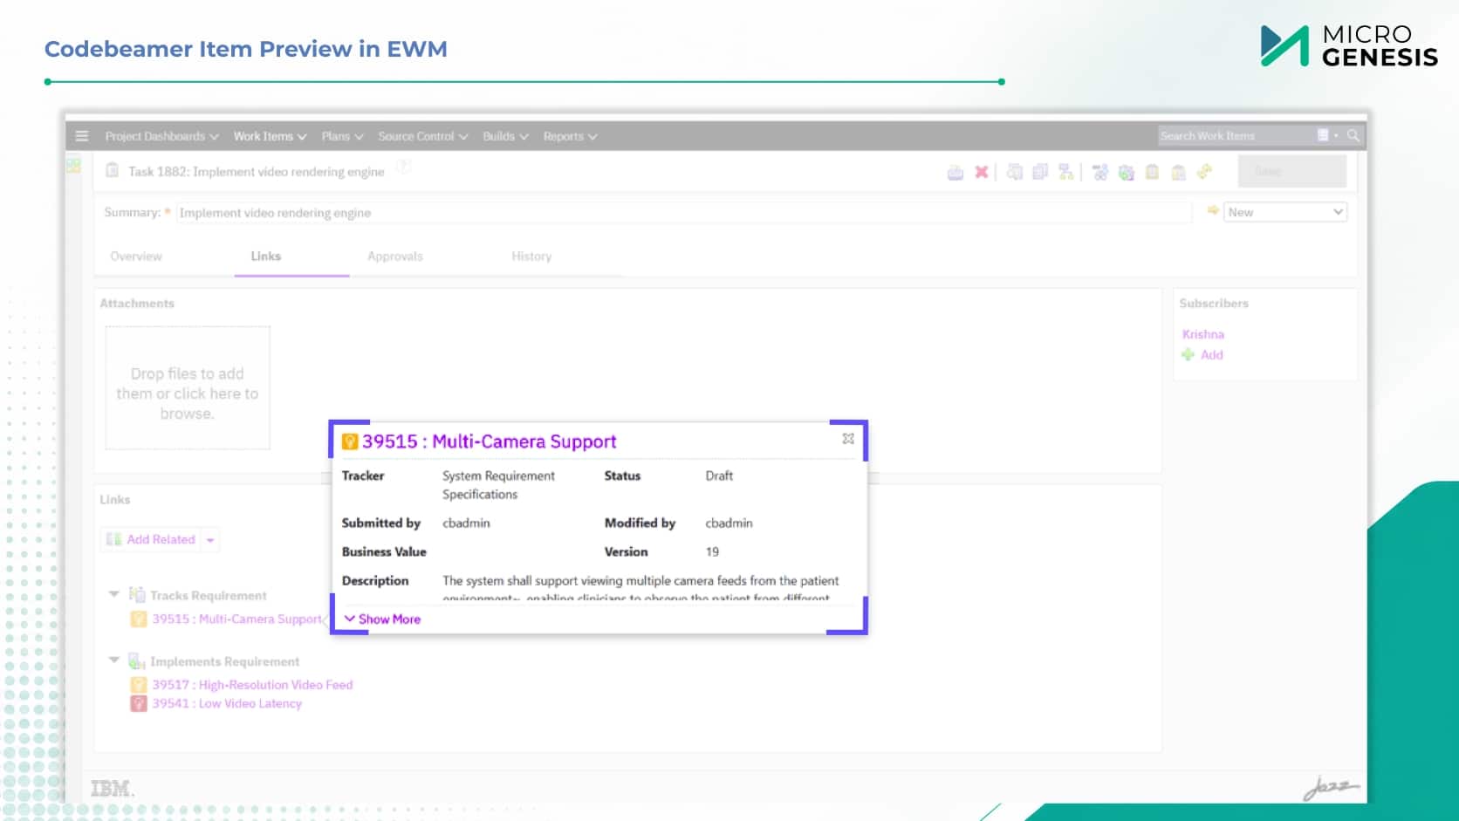The height and width of the screenshot is (821, 1459).
Task: Select the Links tab
Action: tap(266, 257)
